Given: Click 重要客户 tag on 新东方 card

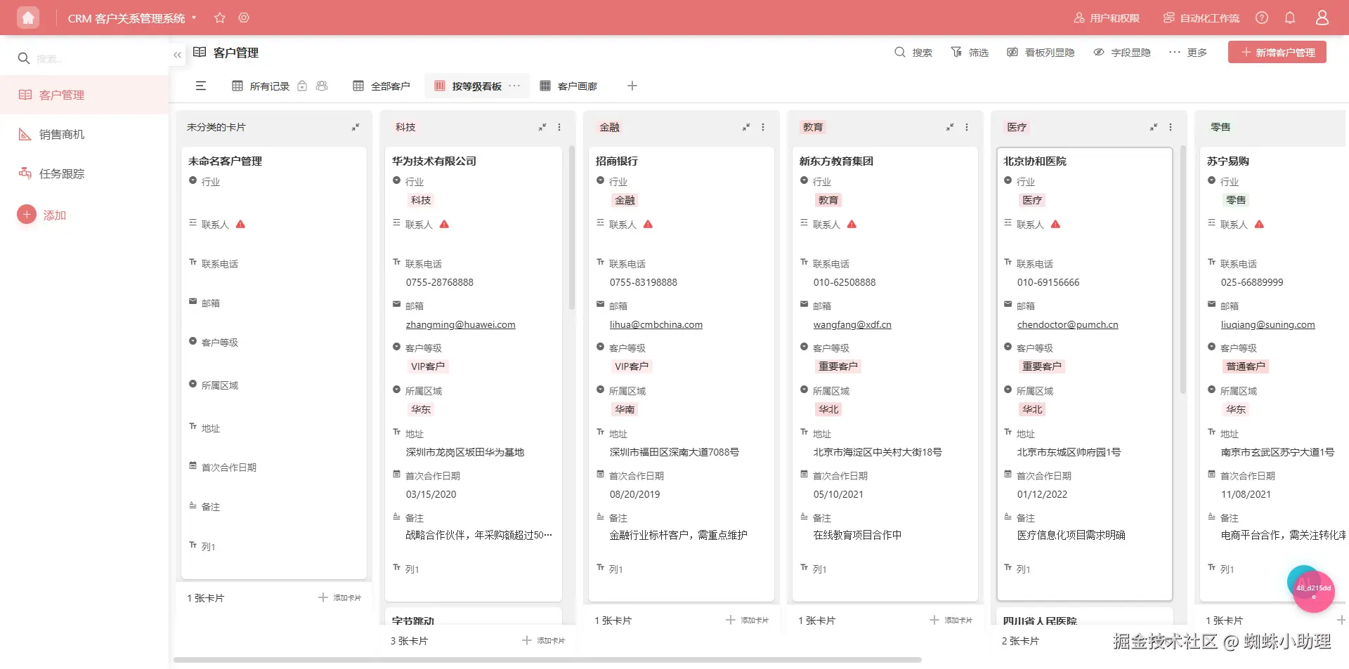Looking at the screenshot, I should pyautogui.click(x=838, y=366).
